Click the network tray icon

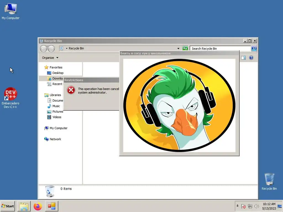tap(250, 206)
